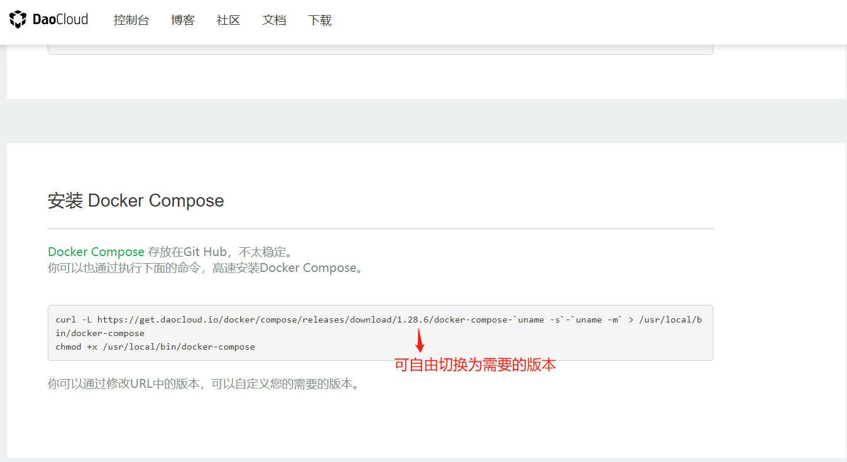This screenshot has height=462, width=847.
Task: Click the gray divider section between content cards
Action: (423, 119)
